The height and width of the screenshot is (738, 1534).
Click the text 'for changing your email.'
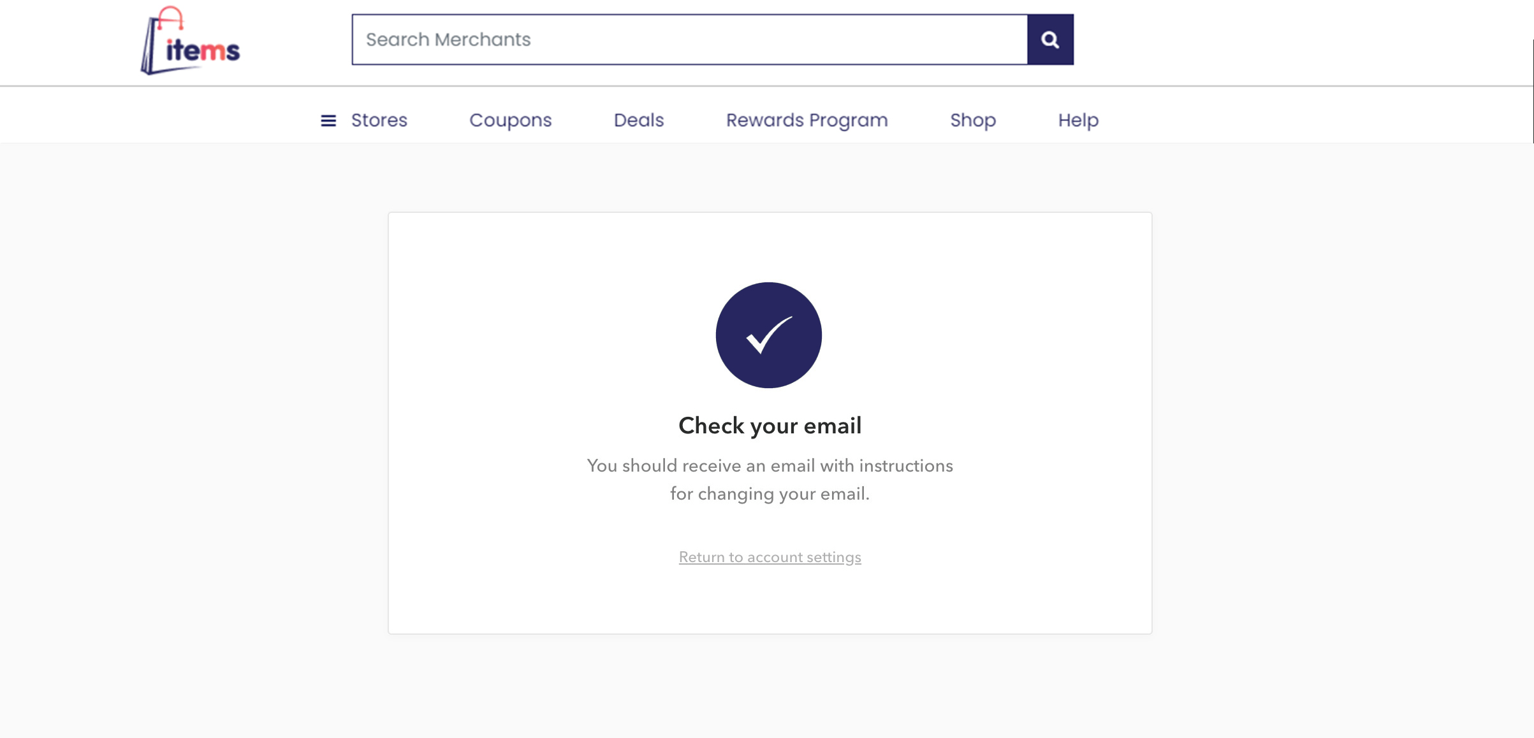[x=770, y=494]
